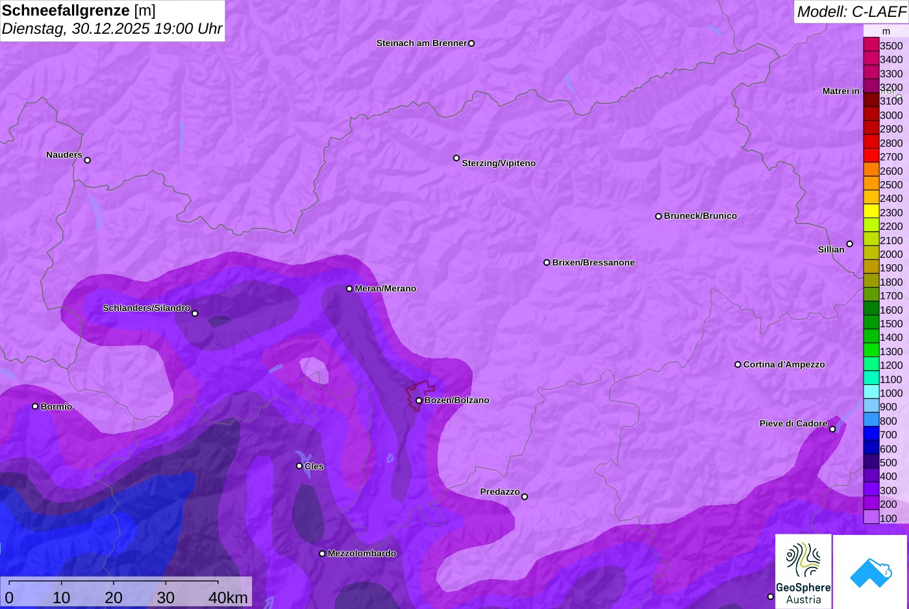
Task: Click the Steinach am Brenner location marker
Action: [471, 43]
